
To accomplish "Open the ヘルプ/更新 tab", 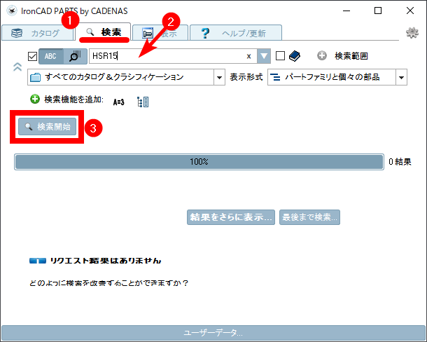I will (x=236, y=33).
